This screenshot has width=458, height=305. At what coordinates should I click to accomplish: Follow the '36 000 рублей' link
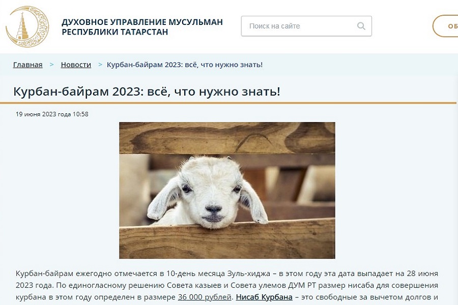(x=205, y=297)
